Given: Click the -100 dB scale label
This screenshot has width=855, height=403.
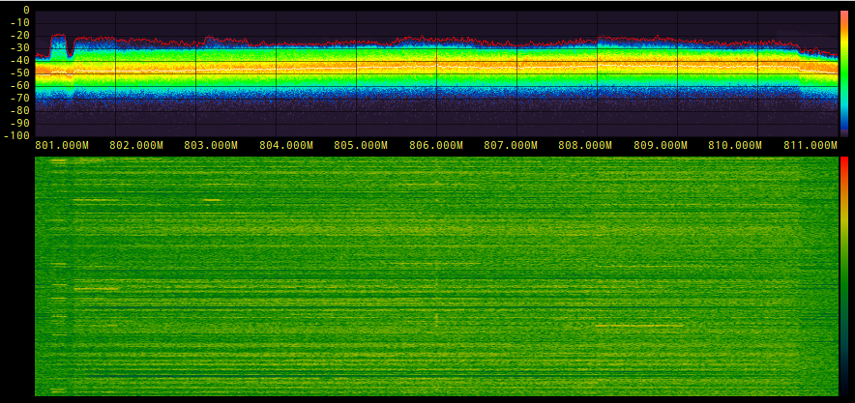Looking at the screenshot, I should tap(16, 135).
